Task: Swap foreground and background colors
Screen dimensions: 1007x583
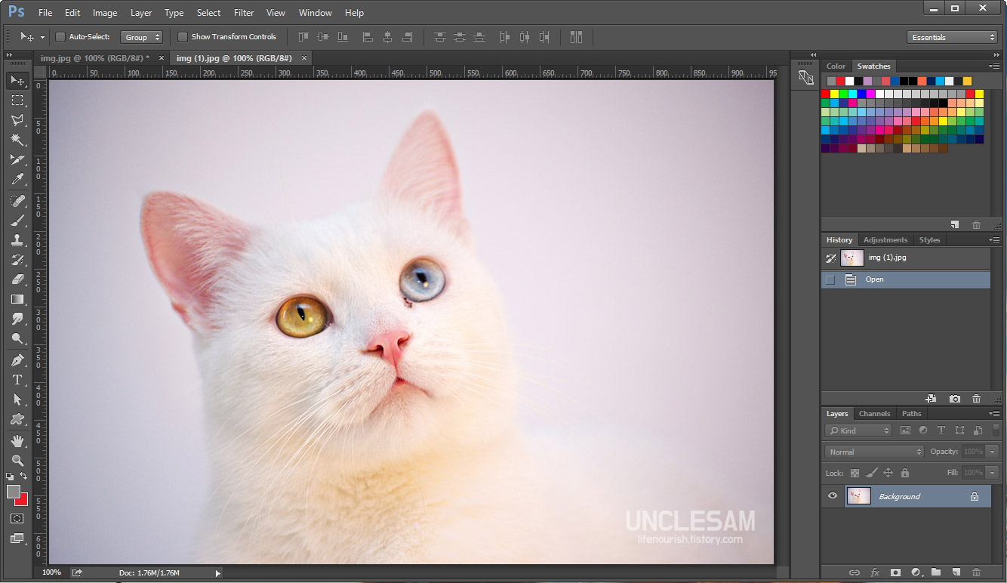Action: coord(24,477)
